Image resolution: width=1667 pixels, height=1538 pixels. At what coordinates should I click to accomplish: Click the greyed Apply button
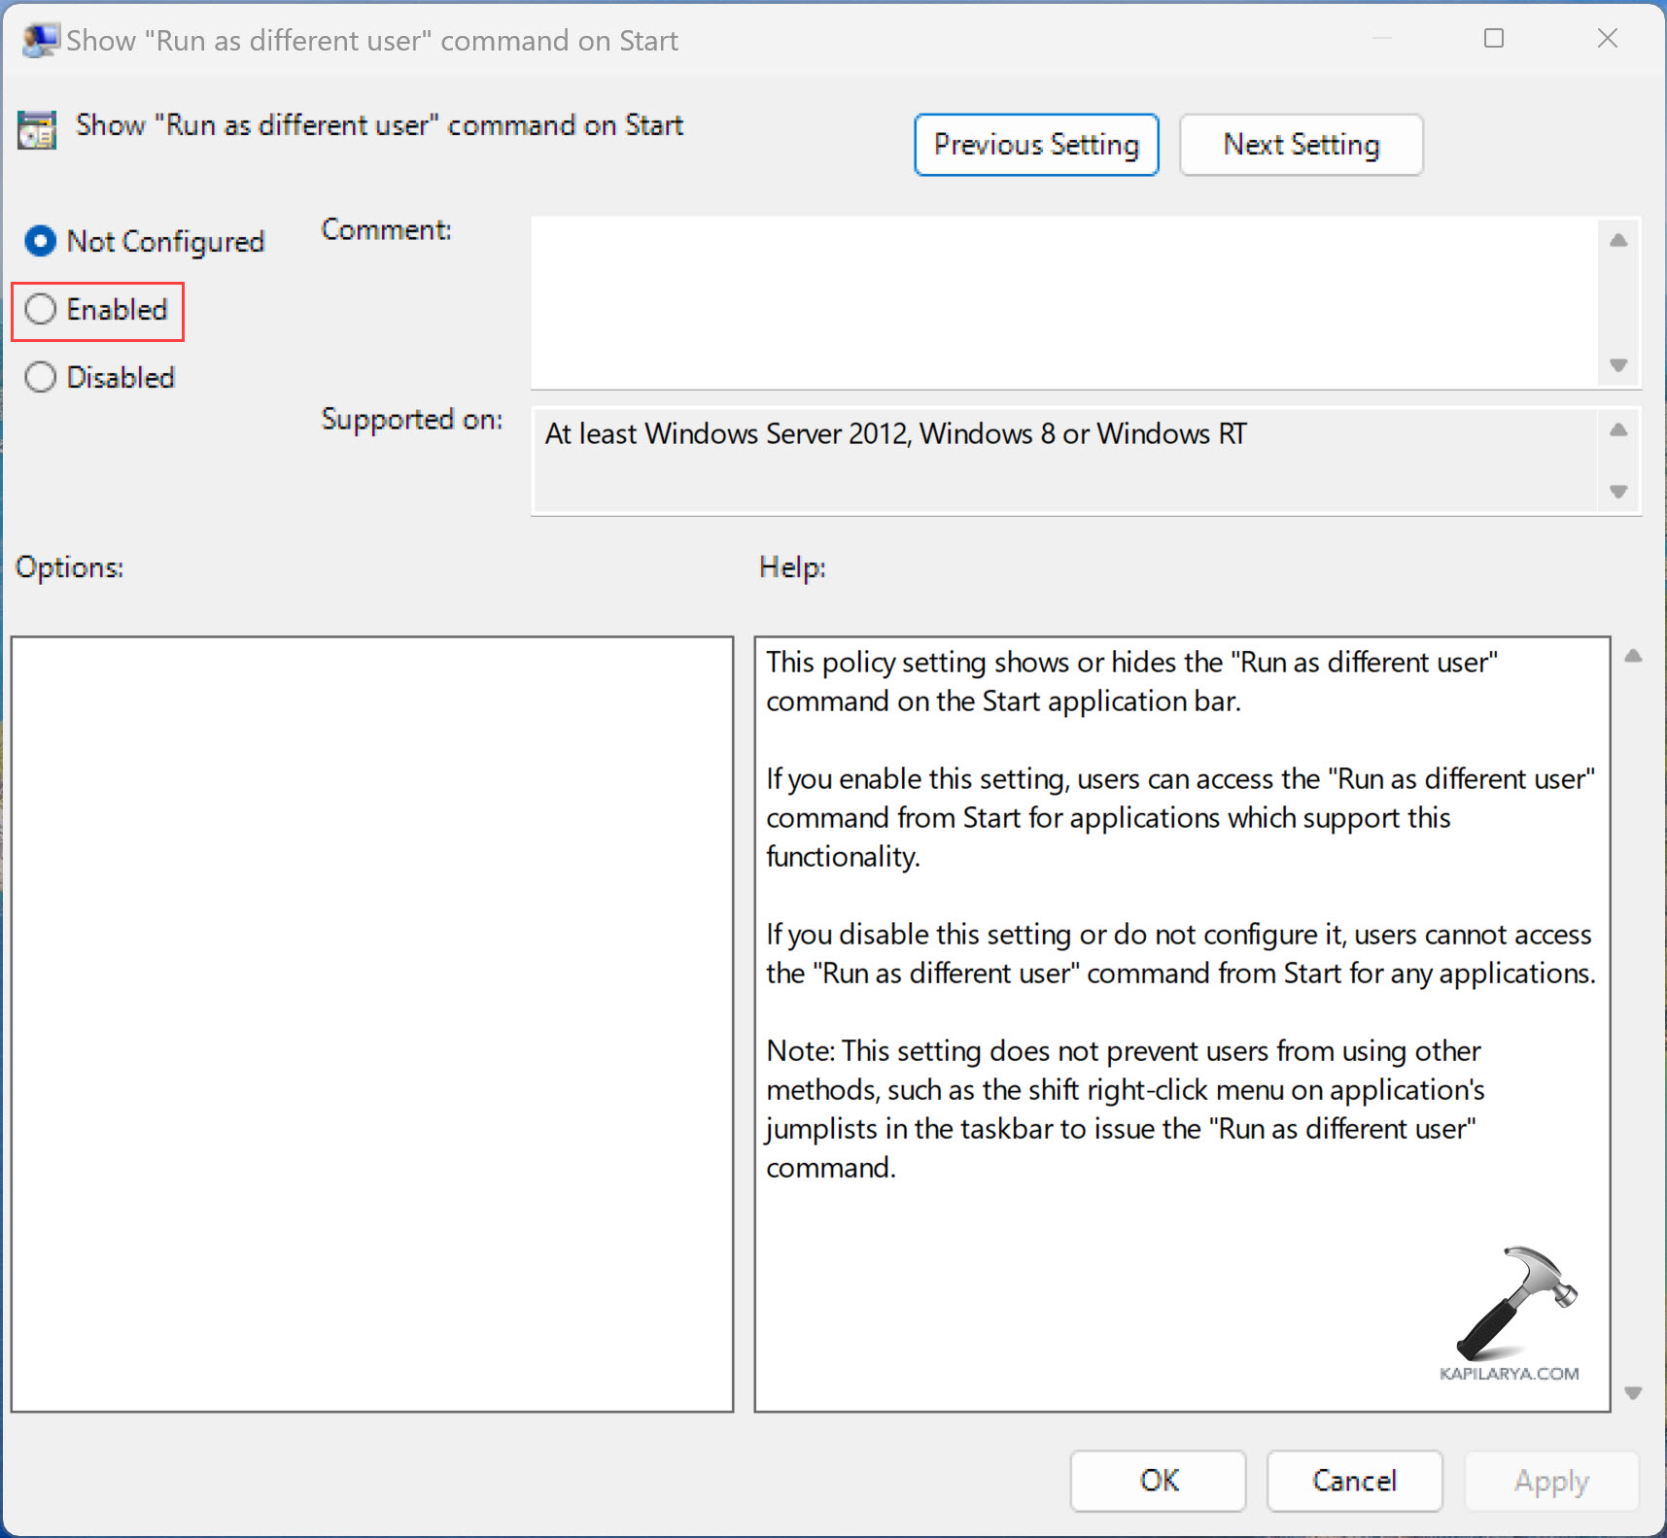point(1550,1480)
